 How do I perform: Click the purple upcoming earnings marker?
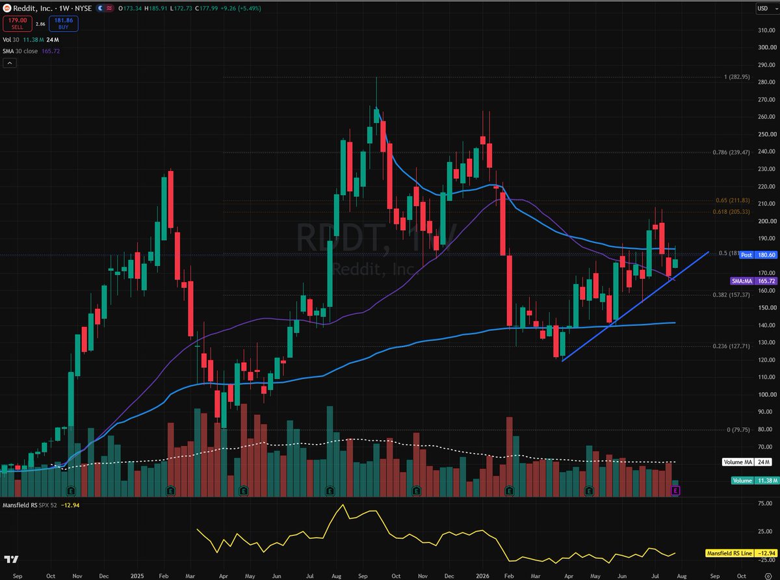tap(675, 490)
